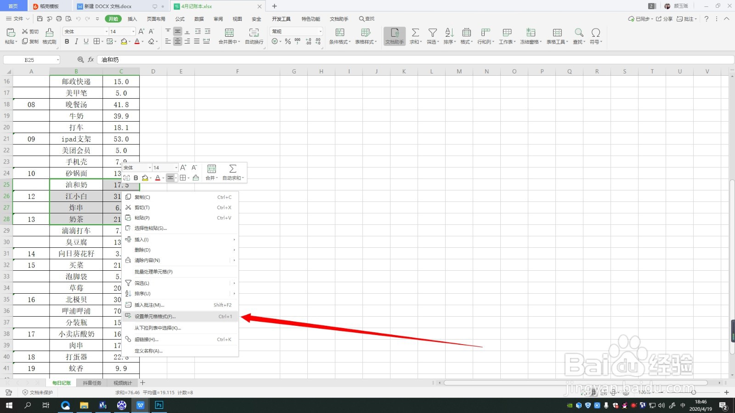The width and height of the screenshot is (735, 413).
Task: Click the percent style icon
Action: coord(288,41)
